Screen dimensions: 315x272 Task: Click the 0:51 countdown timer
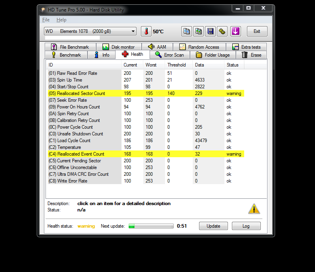(x=182, y=226)
